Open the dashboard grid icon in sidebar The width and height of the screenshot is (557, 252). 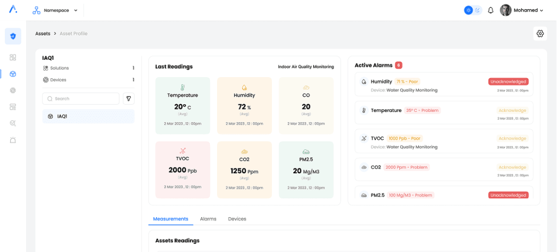coord(13,57)
